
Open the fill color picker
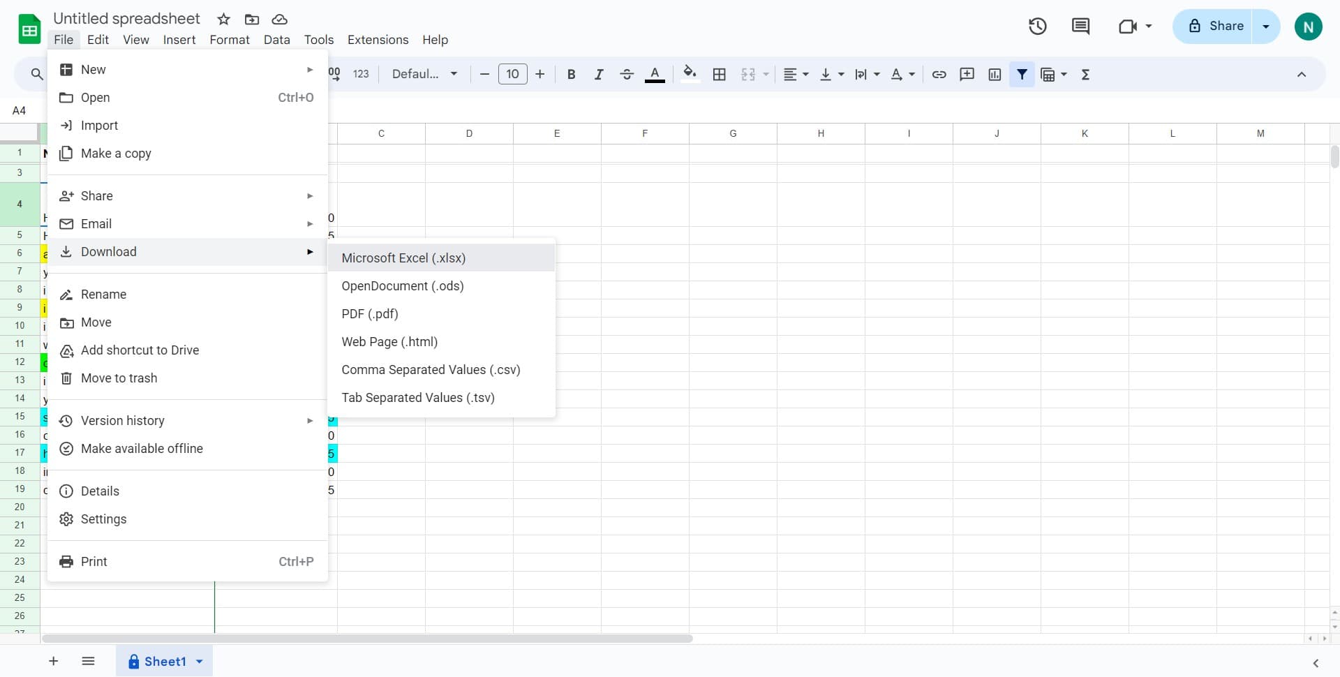(x=690, y=75)
